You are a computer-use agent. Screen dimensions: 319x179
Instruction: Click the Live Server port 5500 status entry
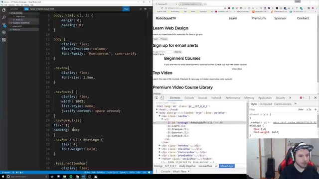(x=94, y=173)
